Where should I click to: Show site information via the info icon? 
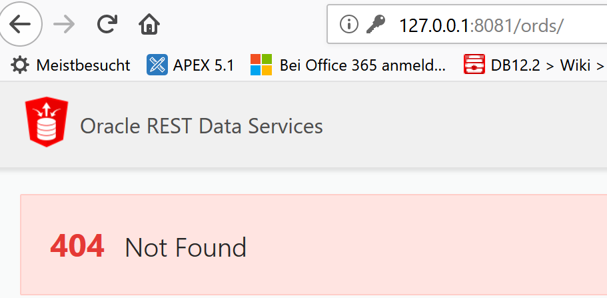click(x=348, y=25)
